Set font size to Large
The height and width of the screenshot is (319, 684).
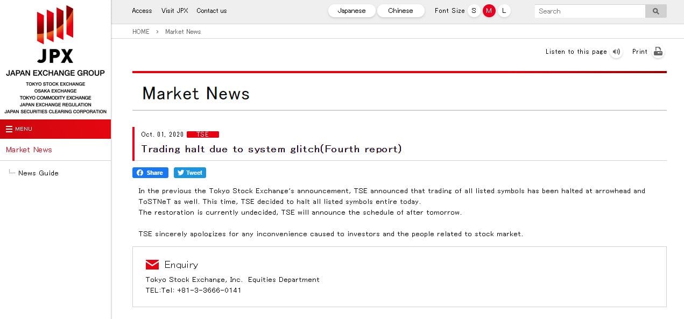504,11
